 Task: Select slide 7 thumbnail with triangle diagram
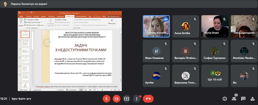click(25, 85)
